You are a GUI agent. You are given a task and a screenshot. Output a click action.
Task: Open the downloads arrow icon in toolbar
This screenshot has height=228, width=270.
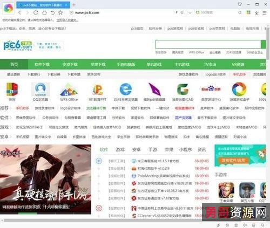256,12
